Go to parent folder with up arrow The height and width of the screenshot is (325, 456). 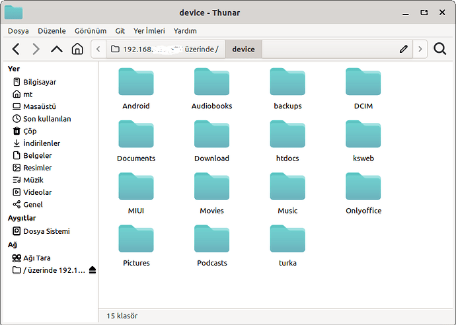[x=57, y=49]
